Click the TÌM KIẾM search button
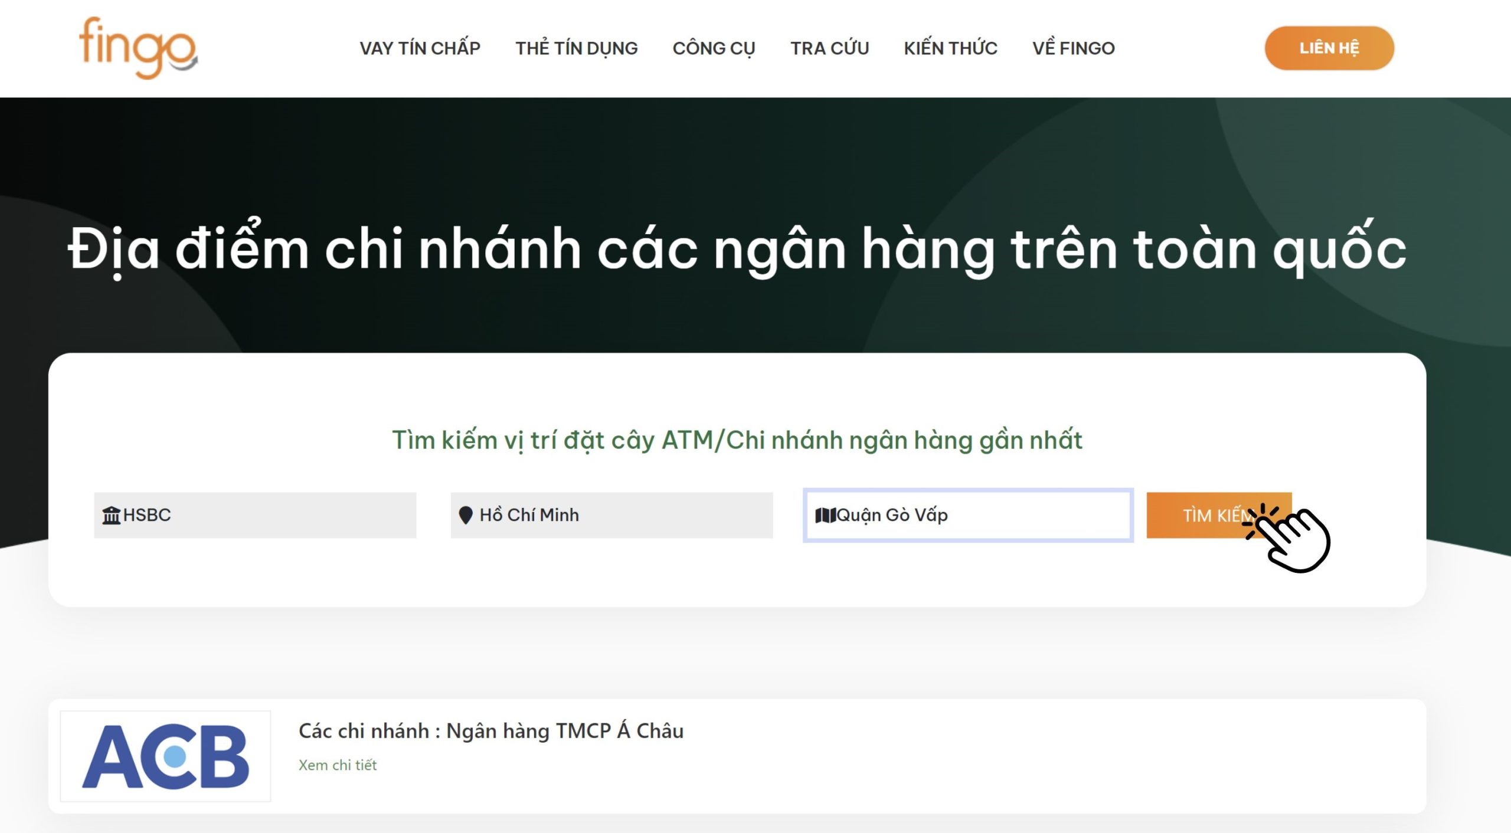Screen dimensions: 1511x833 [x=1219, y=515]
